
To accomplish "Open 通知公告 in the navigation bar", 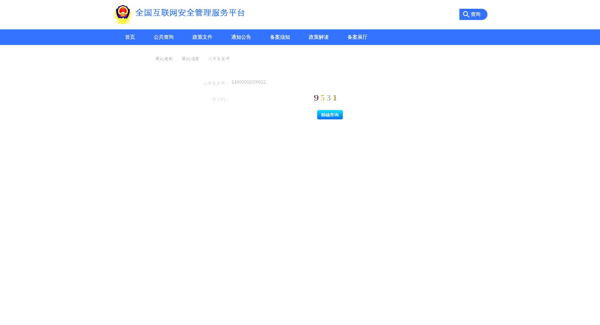I will coord(241,37).
